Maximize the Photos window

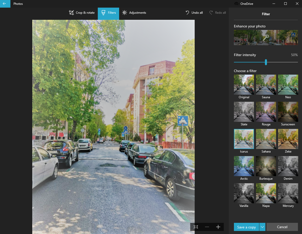pyautogui.click(x=285, y=4)
